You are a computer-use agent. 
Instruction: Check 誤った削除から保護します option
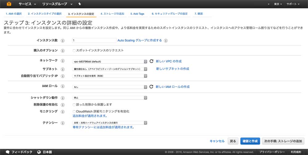(74, 105)
